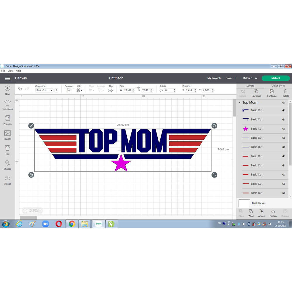Open the Templates panel icon
Image resolution: width=292 pixels, height=292 pixels.
(7, 103)
